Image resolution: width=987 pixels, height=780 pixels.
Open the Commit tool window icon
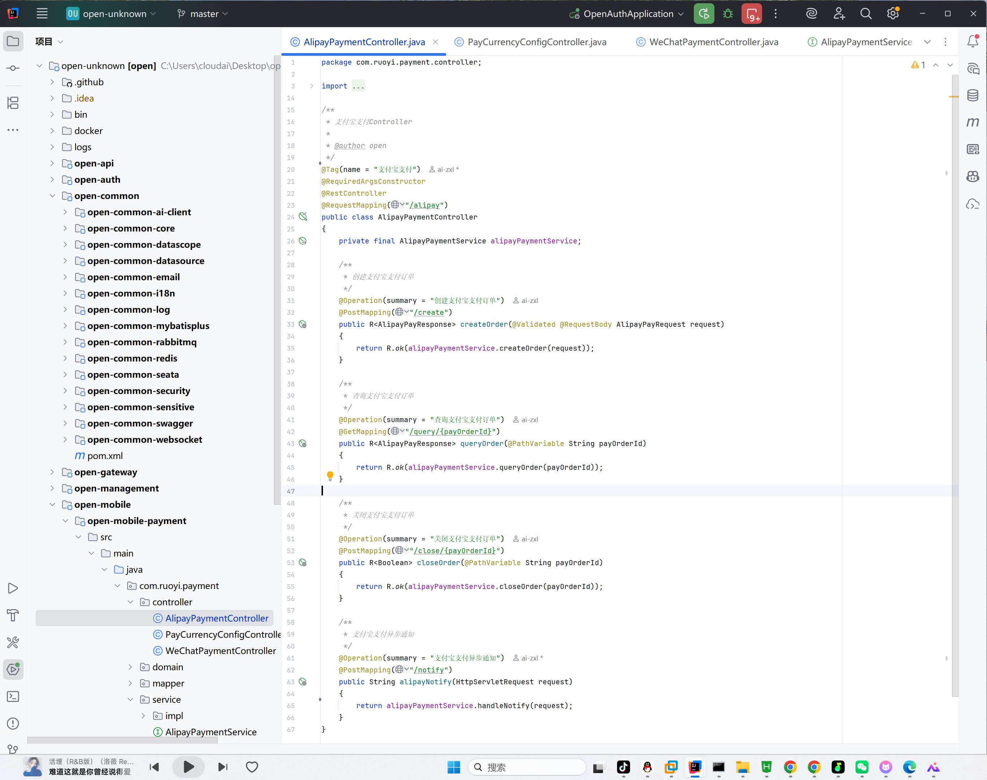(13, 68)
